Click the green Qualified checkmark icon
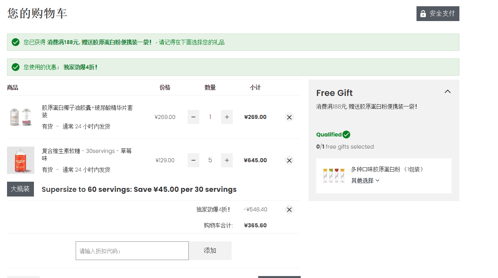Image resolution: width=498 pixels, height=278 pixels. click(x=346, y=135)
